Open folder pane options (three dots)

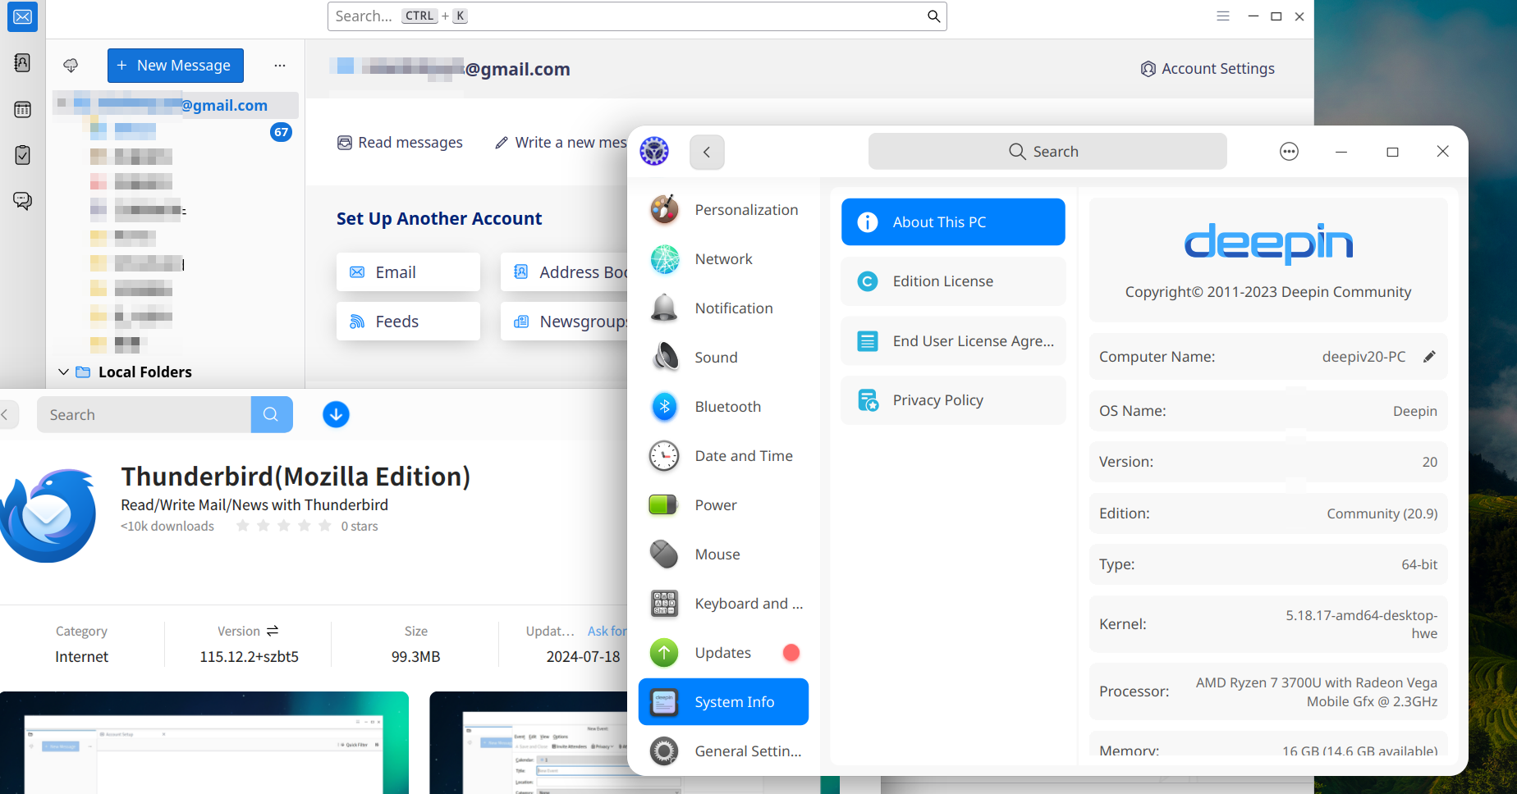pyautogui.click(x=280, y=66)
